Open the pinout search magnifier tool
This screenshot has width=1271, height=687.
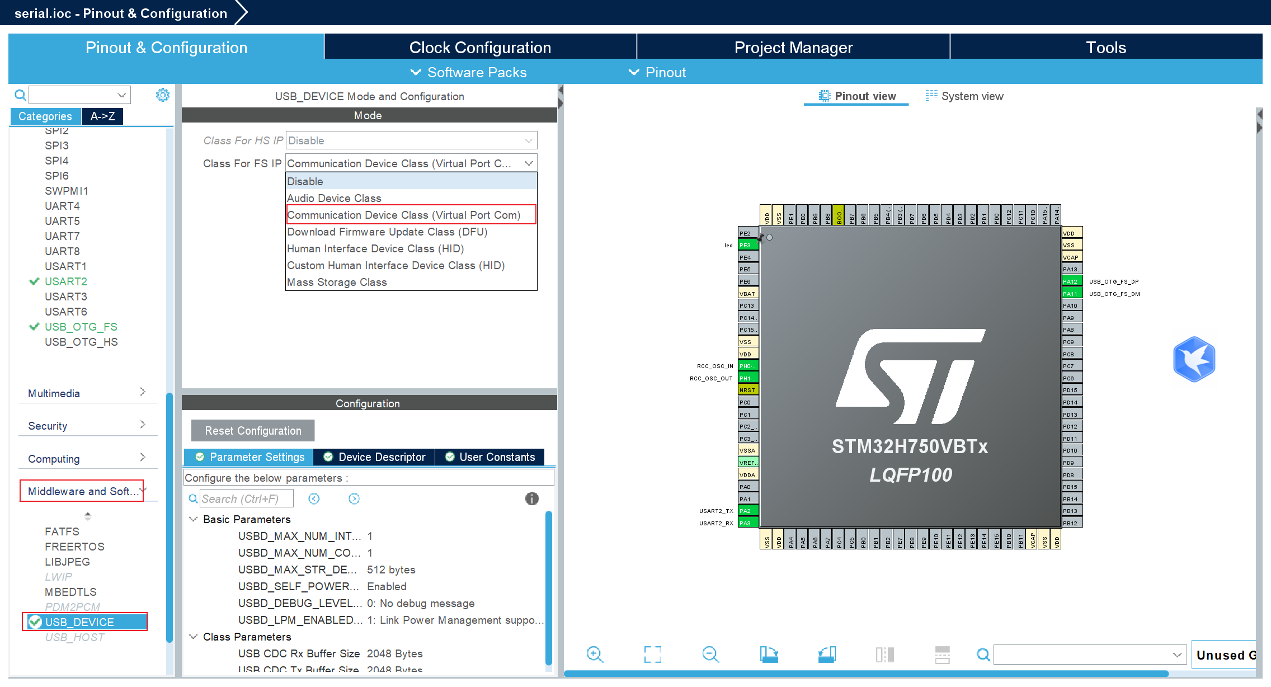click(x=983, y=655)
